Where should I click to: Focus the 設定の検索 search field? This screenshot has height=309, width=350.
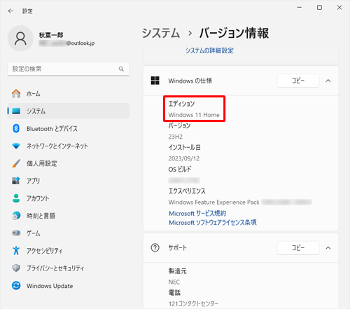(69, 69)
